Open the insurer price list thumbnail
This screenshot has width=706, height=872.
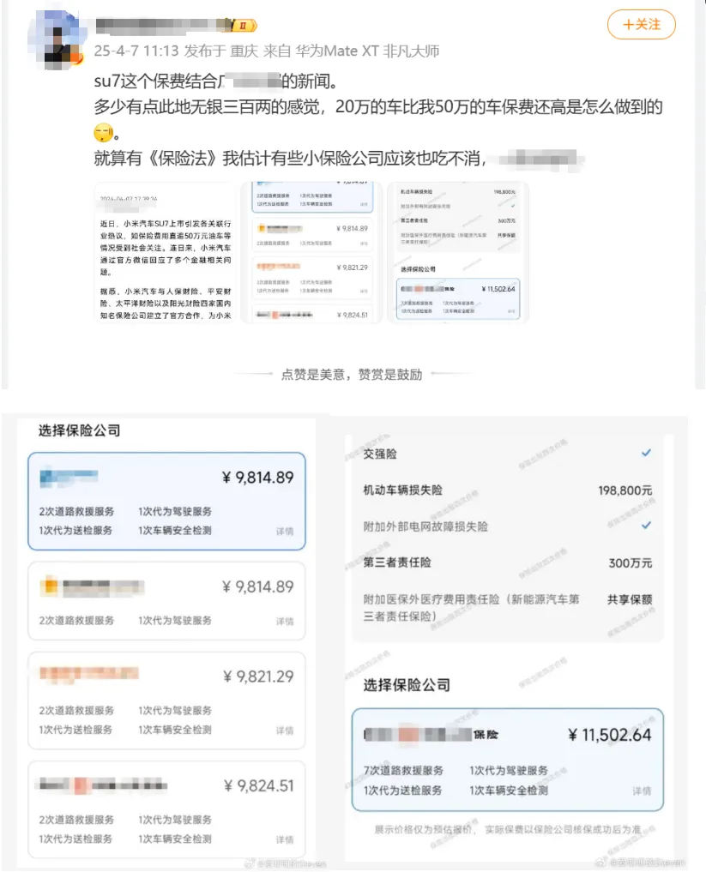coord(311,253)
